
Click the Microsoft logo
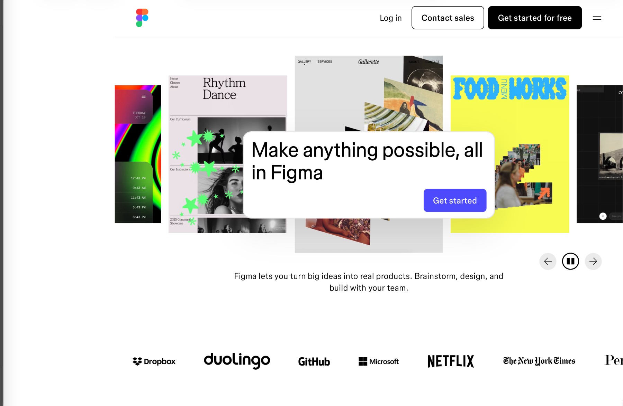pos(379,361)
